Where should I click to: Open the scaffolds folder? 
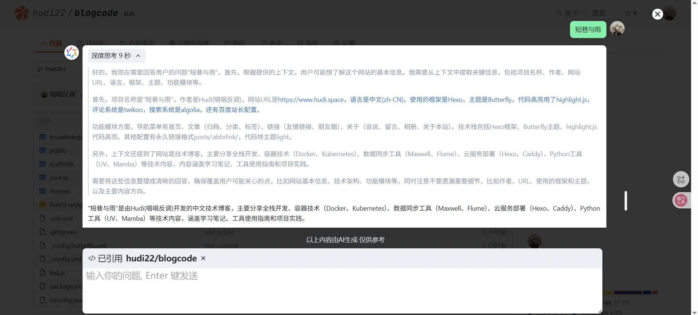pos(62,164)
